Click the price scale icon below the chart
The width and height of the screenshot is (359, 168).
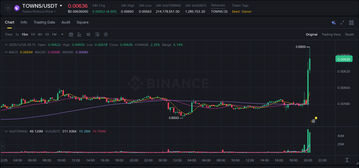[x=347, y=161]
